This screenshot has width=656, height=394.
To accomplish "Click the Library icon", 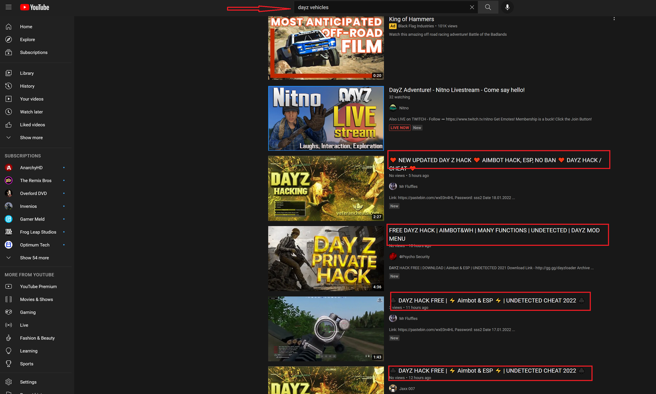I will 9,73.
